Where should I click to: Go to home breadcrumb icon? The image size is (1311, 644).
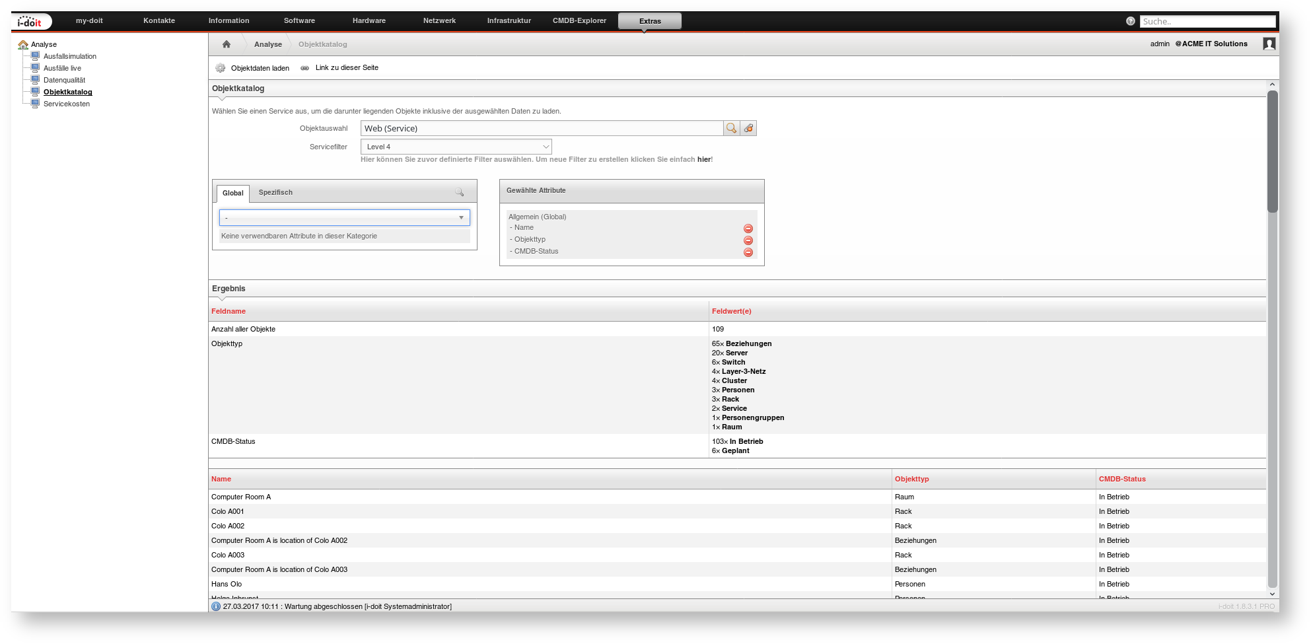(x=227, y=44)
